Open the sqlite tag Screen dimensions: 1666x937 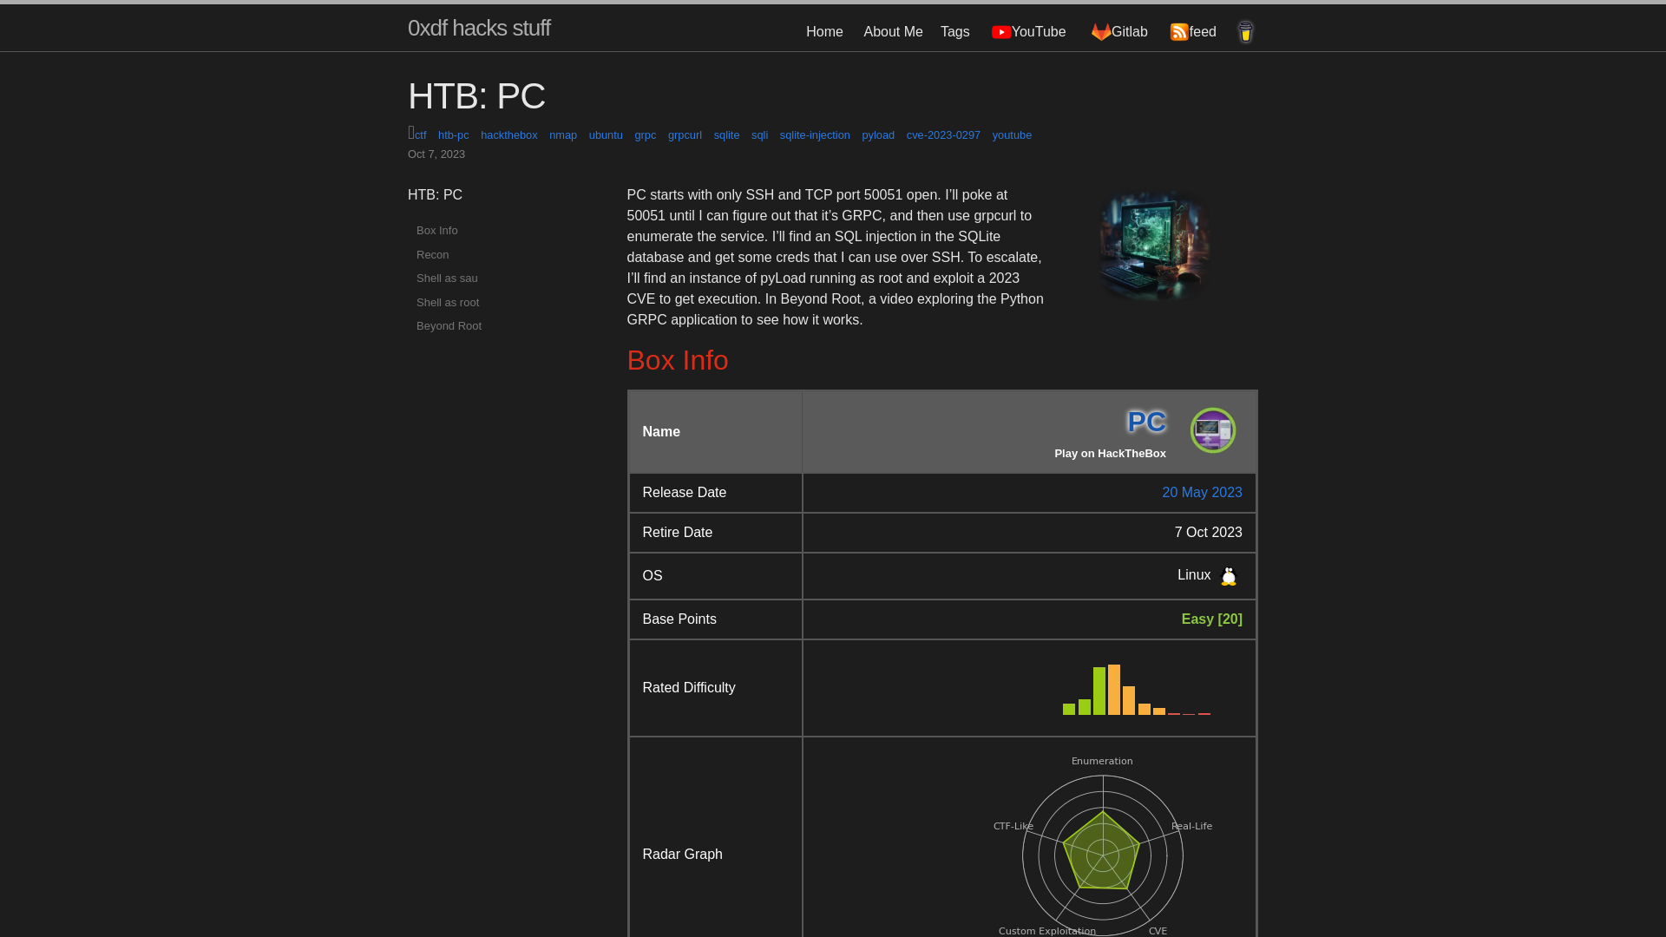tap(726, 135)
